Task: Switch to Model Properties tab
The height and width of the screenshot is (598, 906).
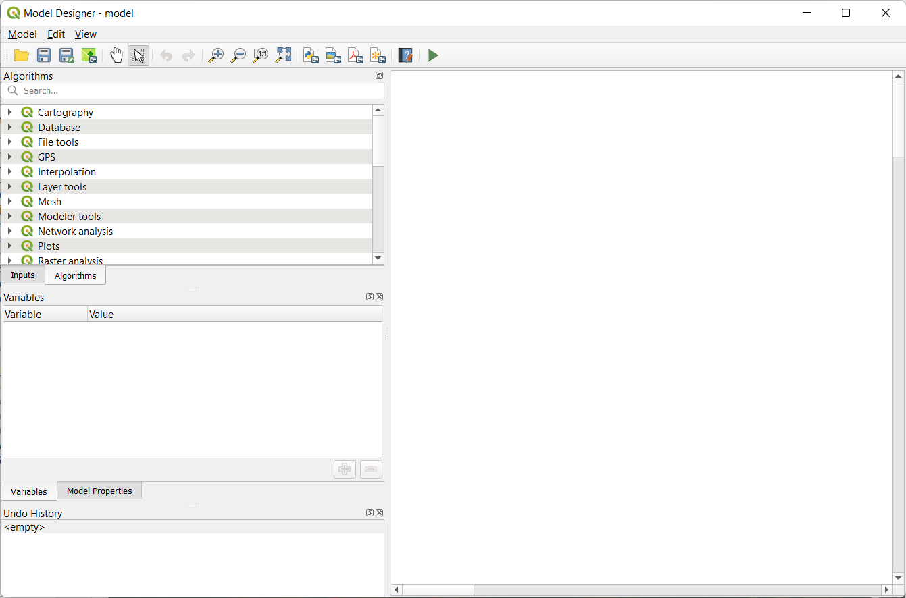Action: 99,491
